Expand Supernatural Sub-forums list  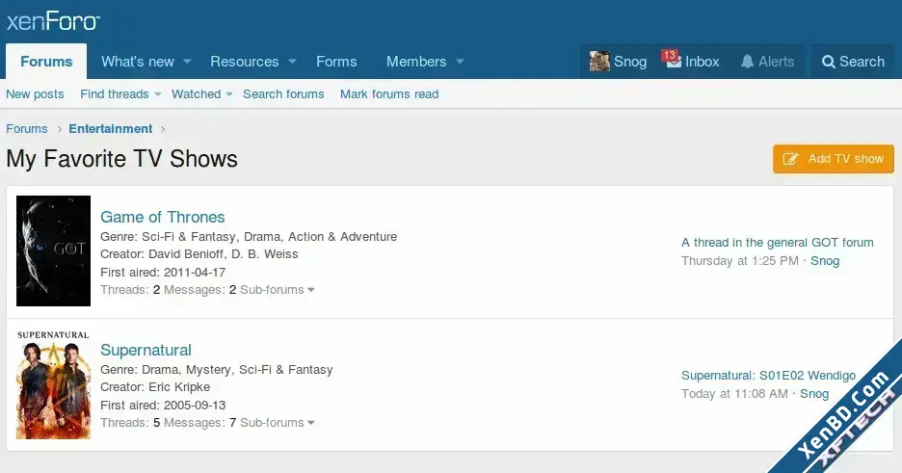click(x=278, y=422)
